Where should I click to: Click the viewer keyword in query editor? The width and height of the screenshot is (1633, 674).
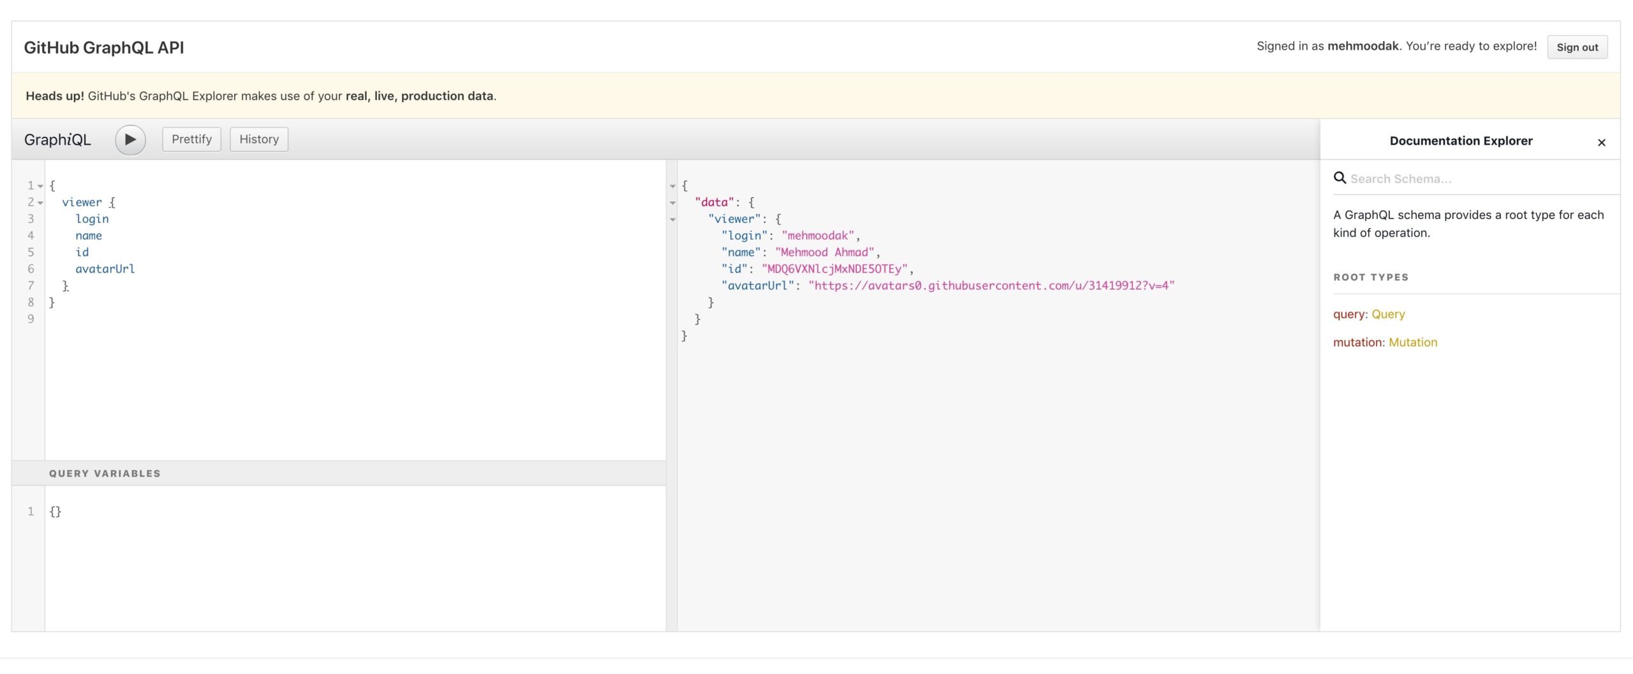pyautogui.click(x=82, y=203)
